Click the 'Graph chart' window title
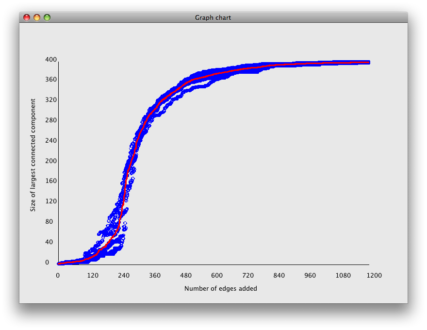 point(213,17)
